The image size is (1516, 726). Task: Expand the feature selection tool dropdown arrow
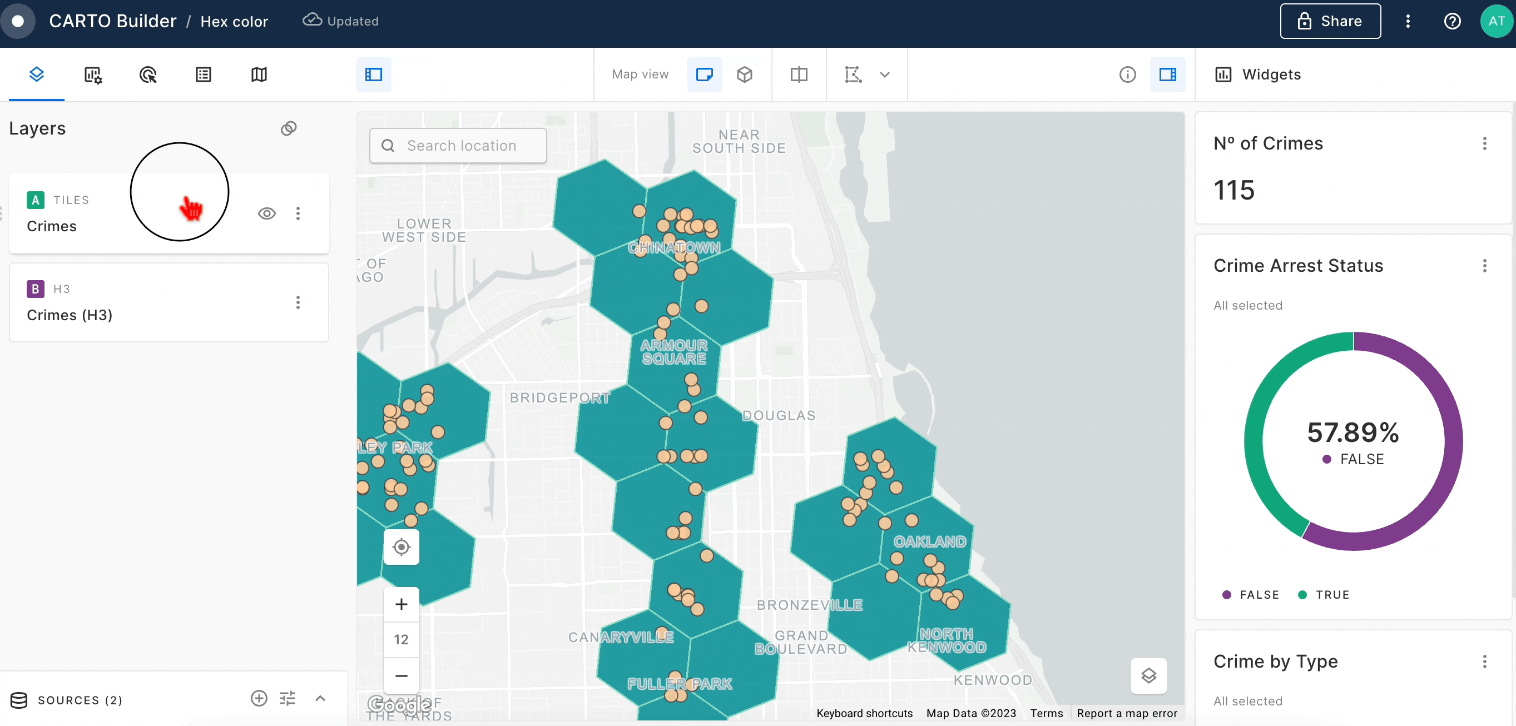point(885,74)
